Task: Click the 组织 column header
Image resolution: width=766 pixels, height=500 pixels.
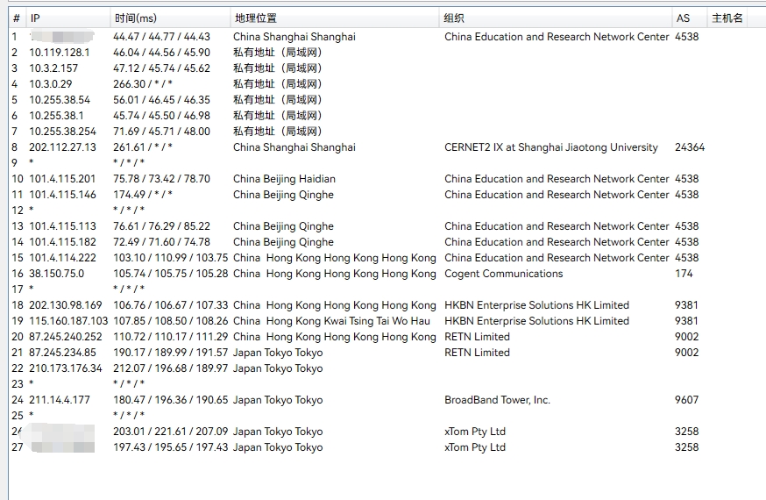Action: pyautogui.click(x=454, y=18)
